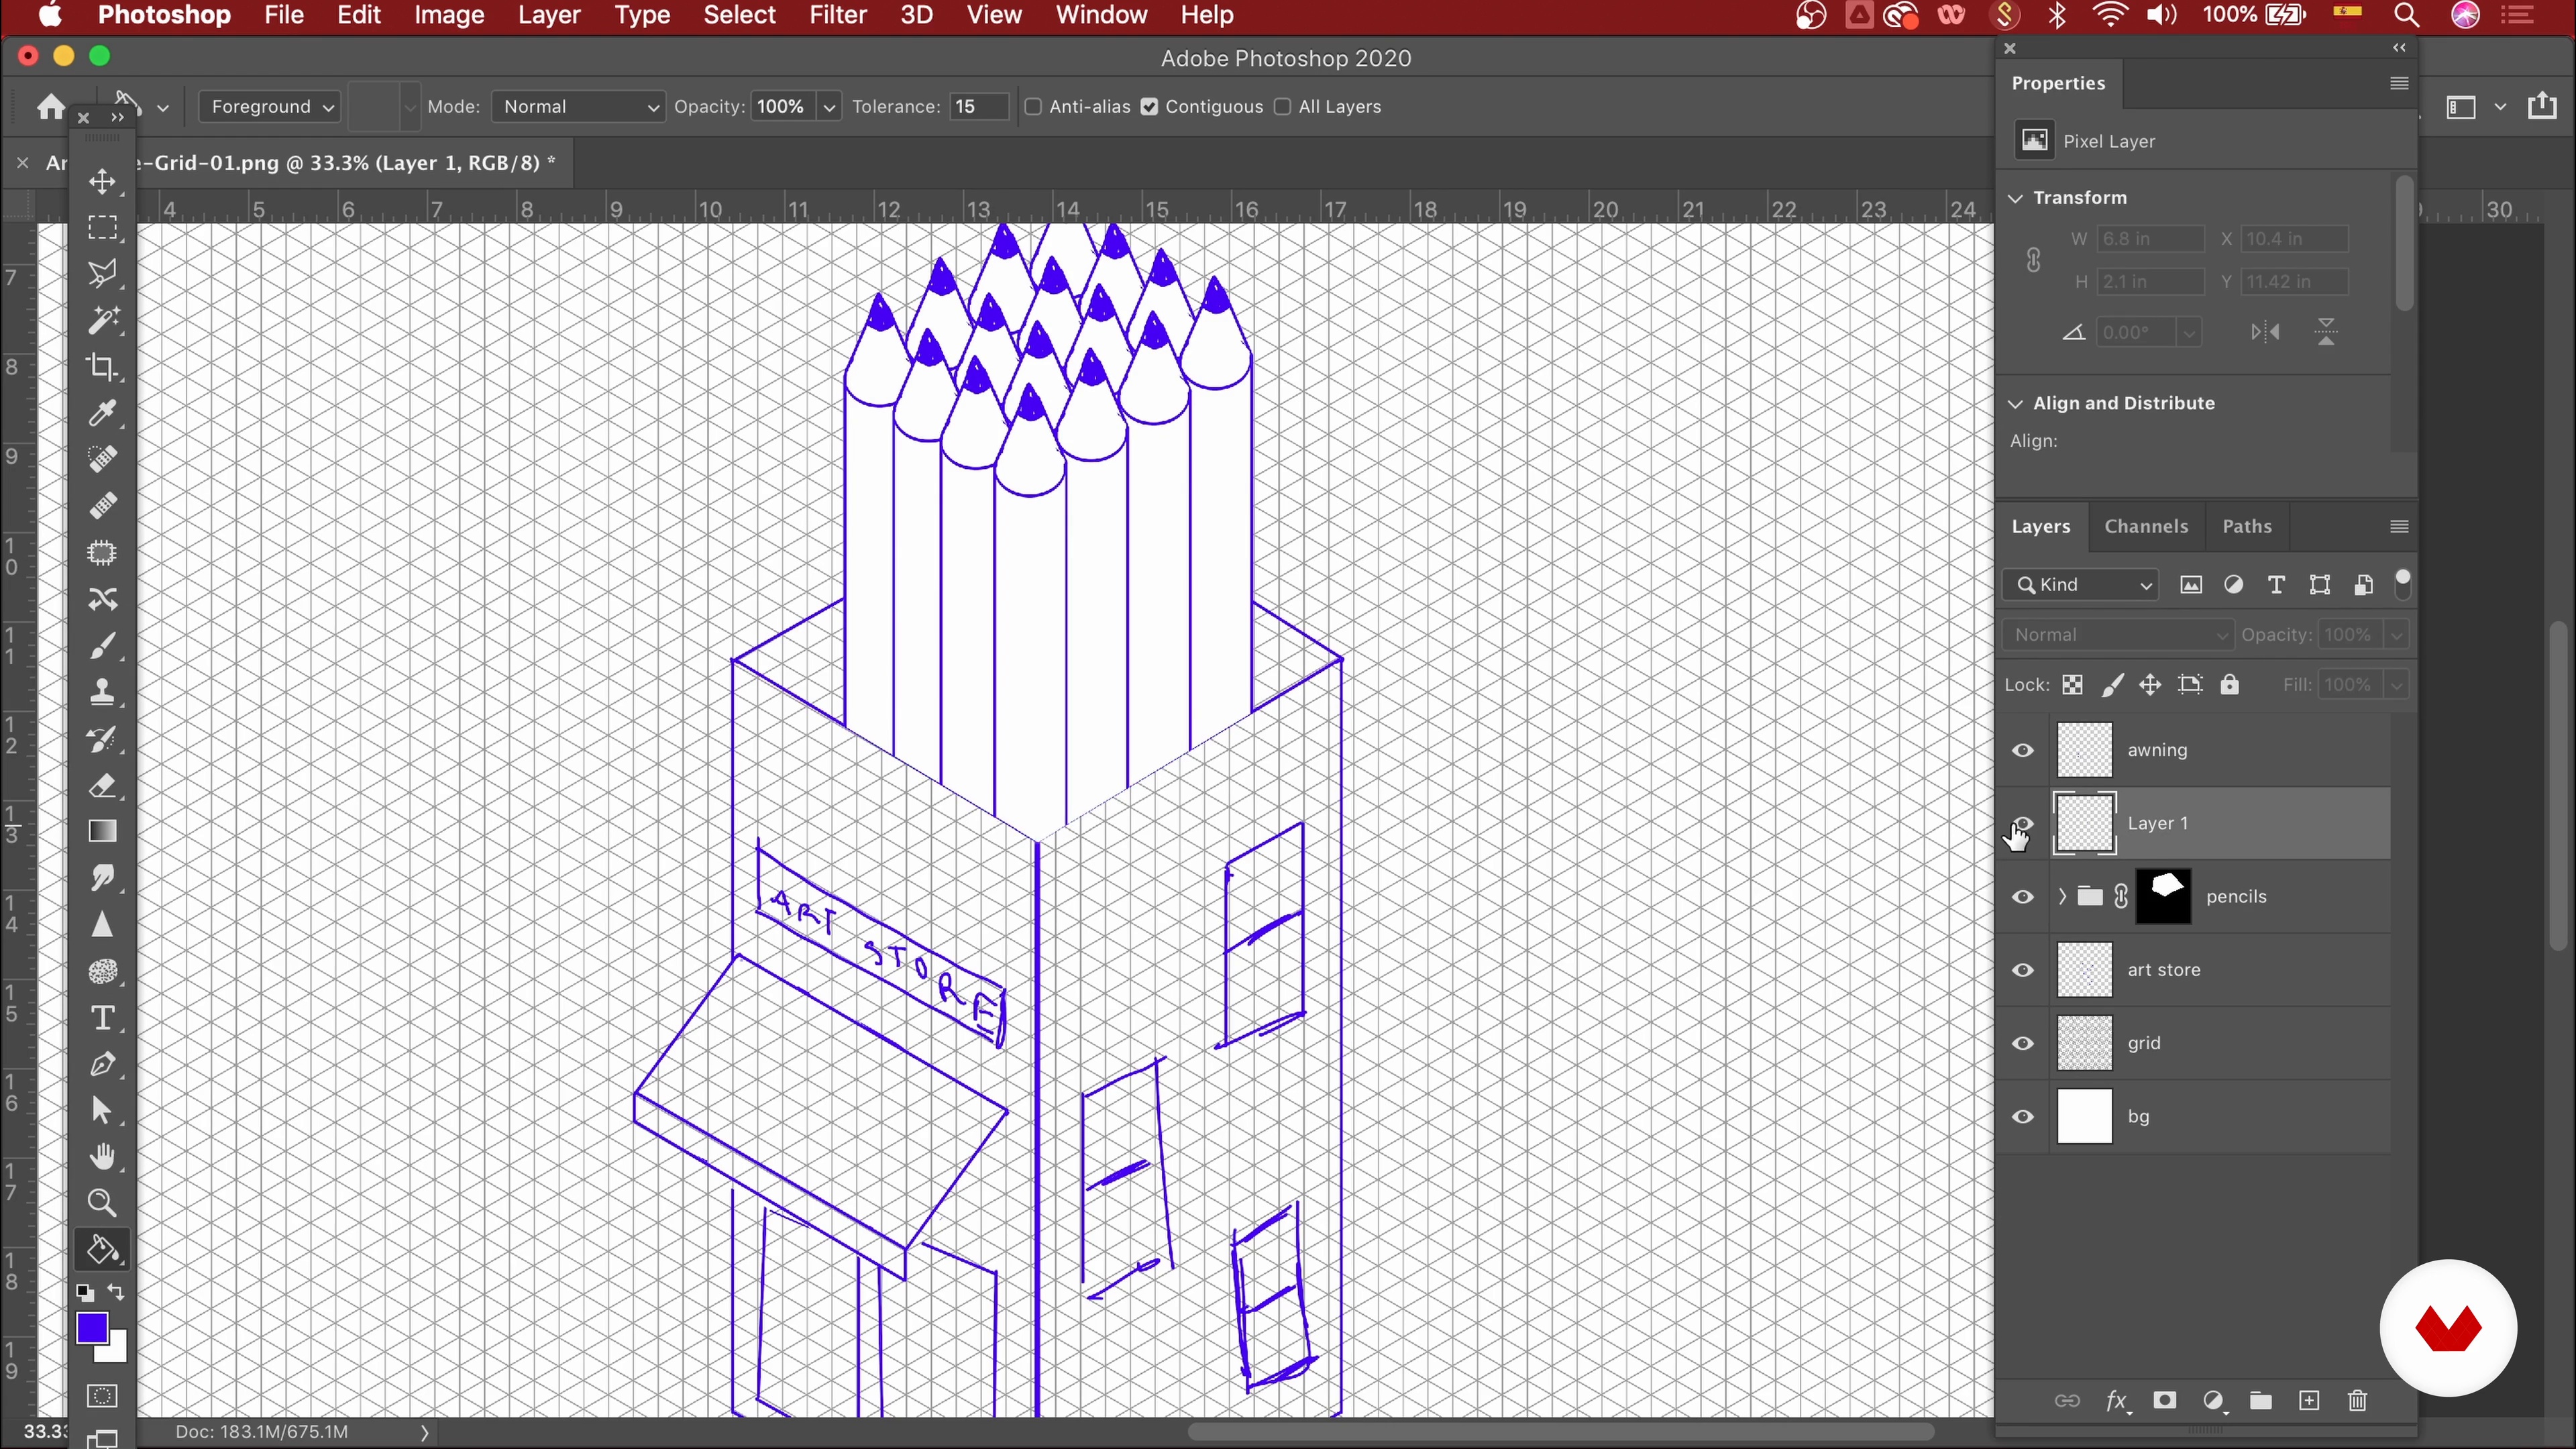Viewport: 2576px width, 1449px height.
Task: Switch to the Channels tab
Action: [2146, 526]
